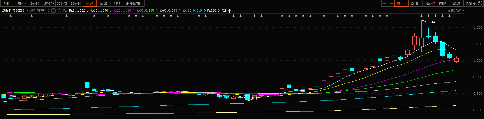This screenshot has height=119, width=484.
Task: Open the 复权 adjustment dropdown
Action: pyautogui.click(x=402, y=3)
